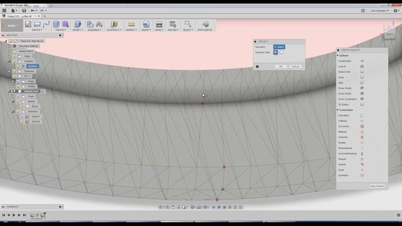Toggle the Sketch Grid checkbox
This screenshot has height=226, width=402.
pos(362,72)
